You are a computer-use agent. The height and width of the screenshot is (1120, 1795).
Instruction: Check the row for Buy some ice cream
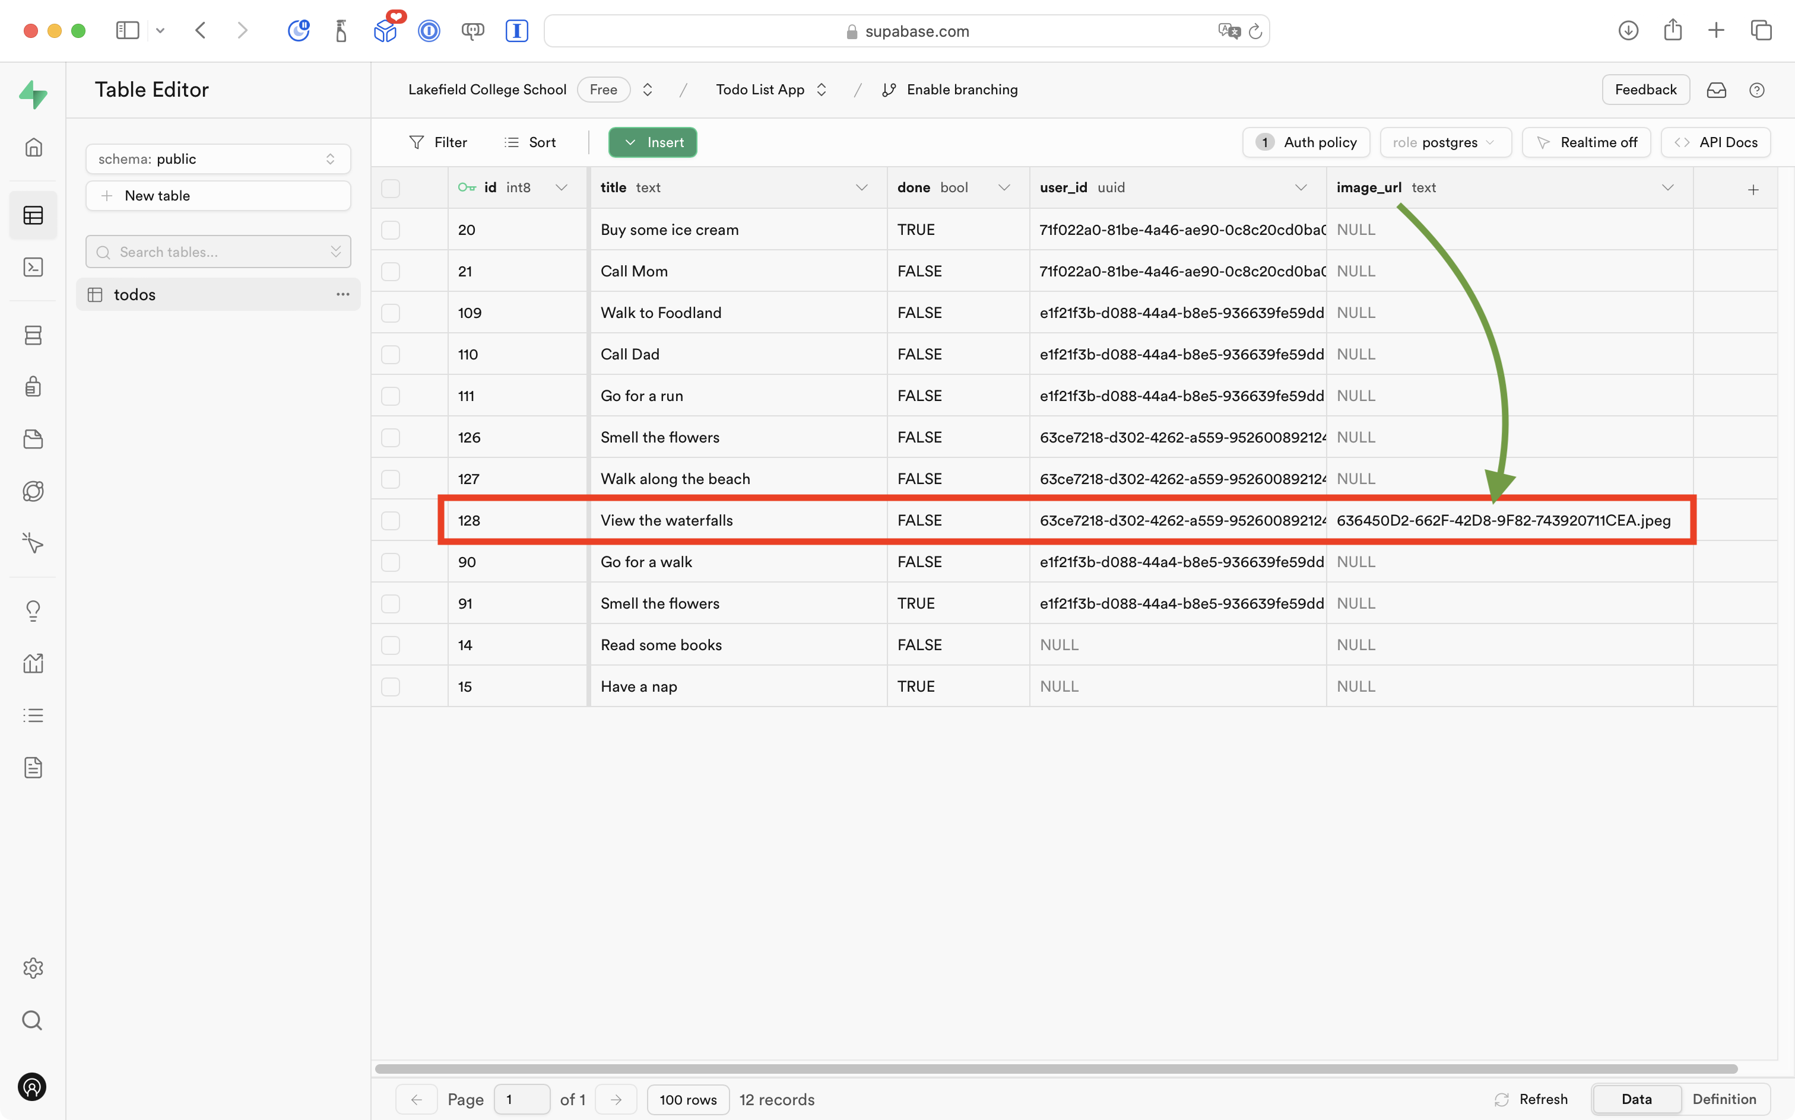click(x=391, y=230)
